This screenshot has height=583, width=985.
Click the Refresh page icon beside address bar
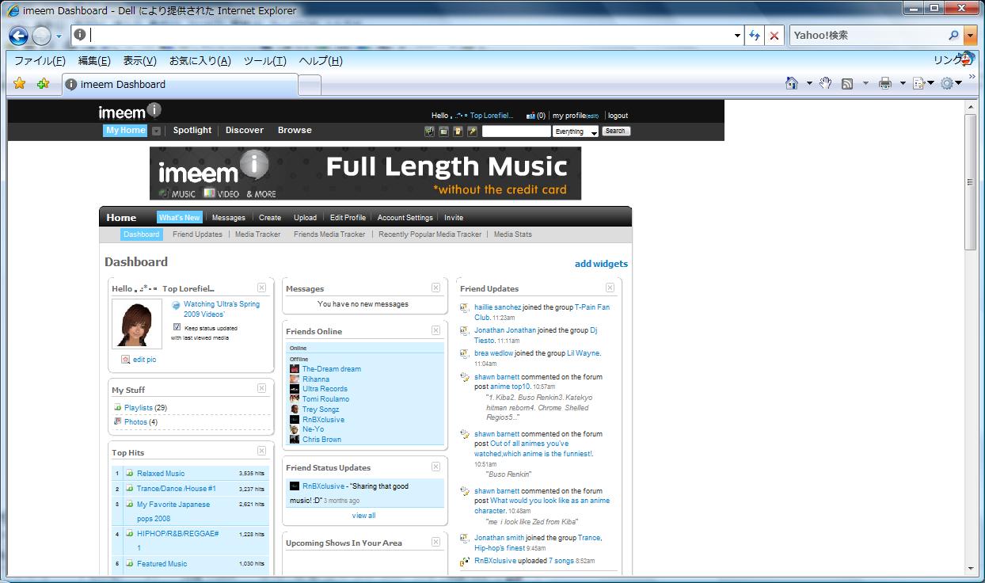(755, 36)
